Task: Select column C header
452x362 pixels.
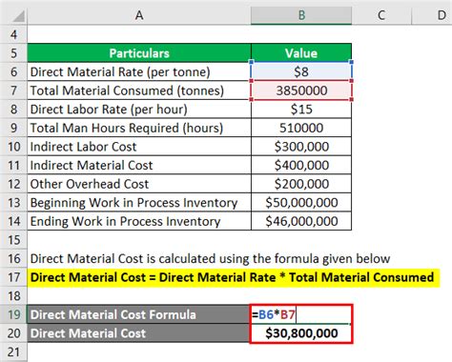Action: [381, 15]
